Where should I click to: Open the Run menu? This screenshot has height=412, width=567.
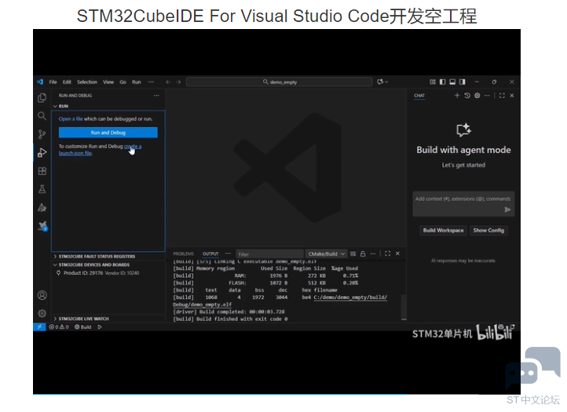pyautogui.click(x=137, y=82)
